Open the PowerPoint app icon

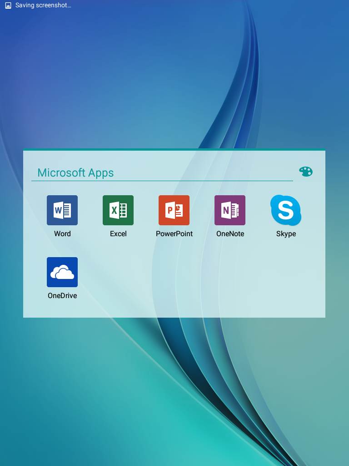(x=174, y=210)
